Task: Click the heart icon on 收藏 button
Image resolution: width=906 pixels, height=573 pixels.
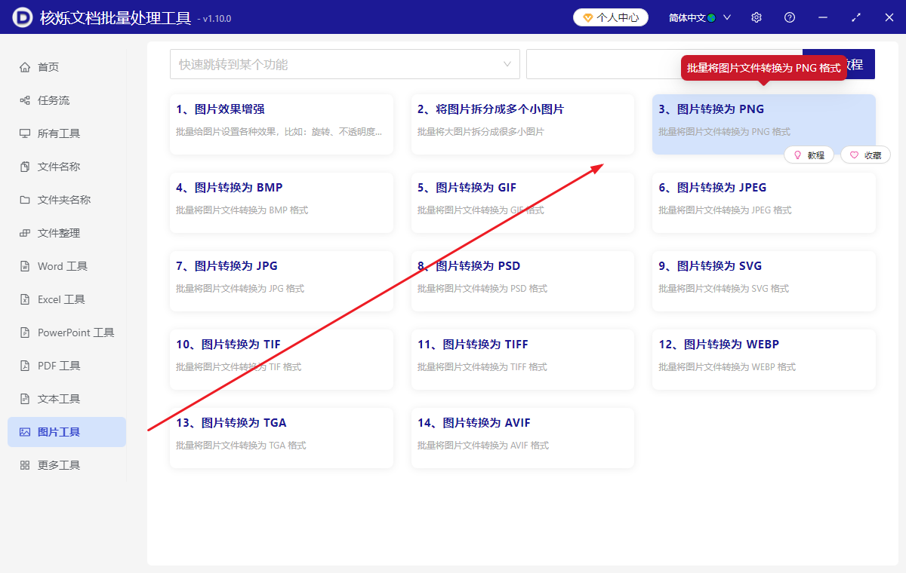Action: tap(855, 155)
